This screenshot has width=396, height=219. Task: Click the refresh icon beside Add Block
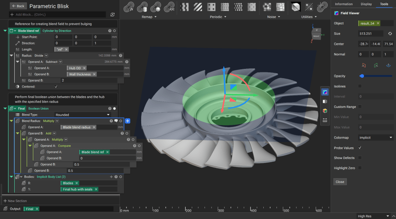pyautogui.click(x=112, y=14)
